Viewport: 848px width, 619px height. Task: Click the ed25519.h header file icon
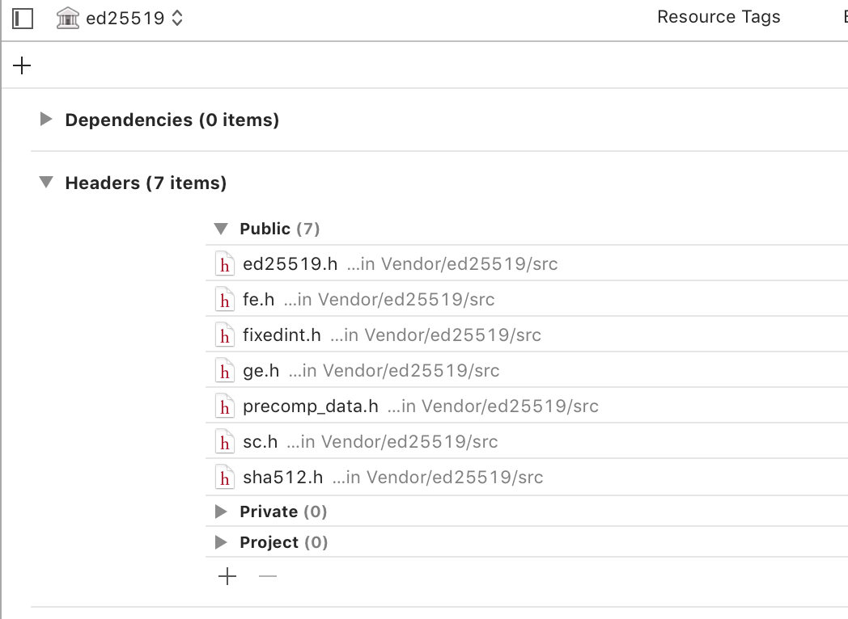(226, 264)
